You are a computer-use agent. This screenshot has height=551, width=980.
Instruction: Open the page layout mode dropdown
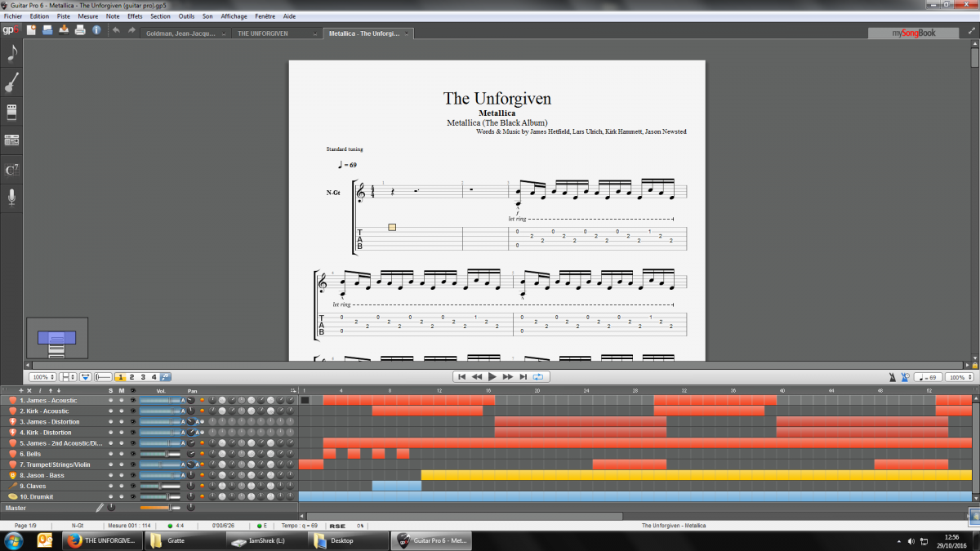69,377
